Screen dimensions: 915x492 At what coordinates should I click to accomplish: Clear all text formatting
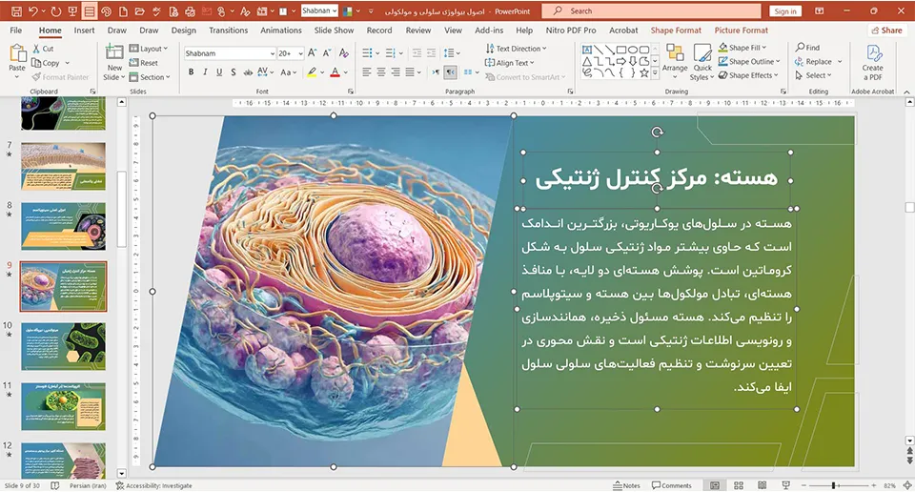pos(344,53)
